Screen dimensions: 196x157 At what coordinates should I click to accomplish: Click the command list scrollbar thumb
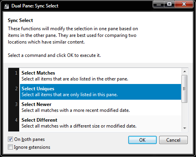(x=185, y=89)
